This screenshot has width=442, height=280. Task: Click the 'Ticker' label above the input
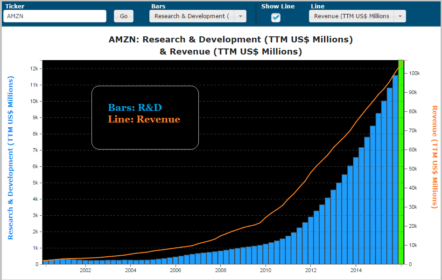point(14,6)
